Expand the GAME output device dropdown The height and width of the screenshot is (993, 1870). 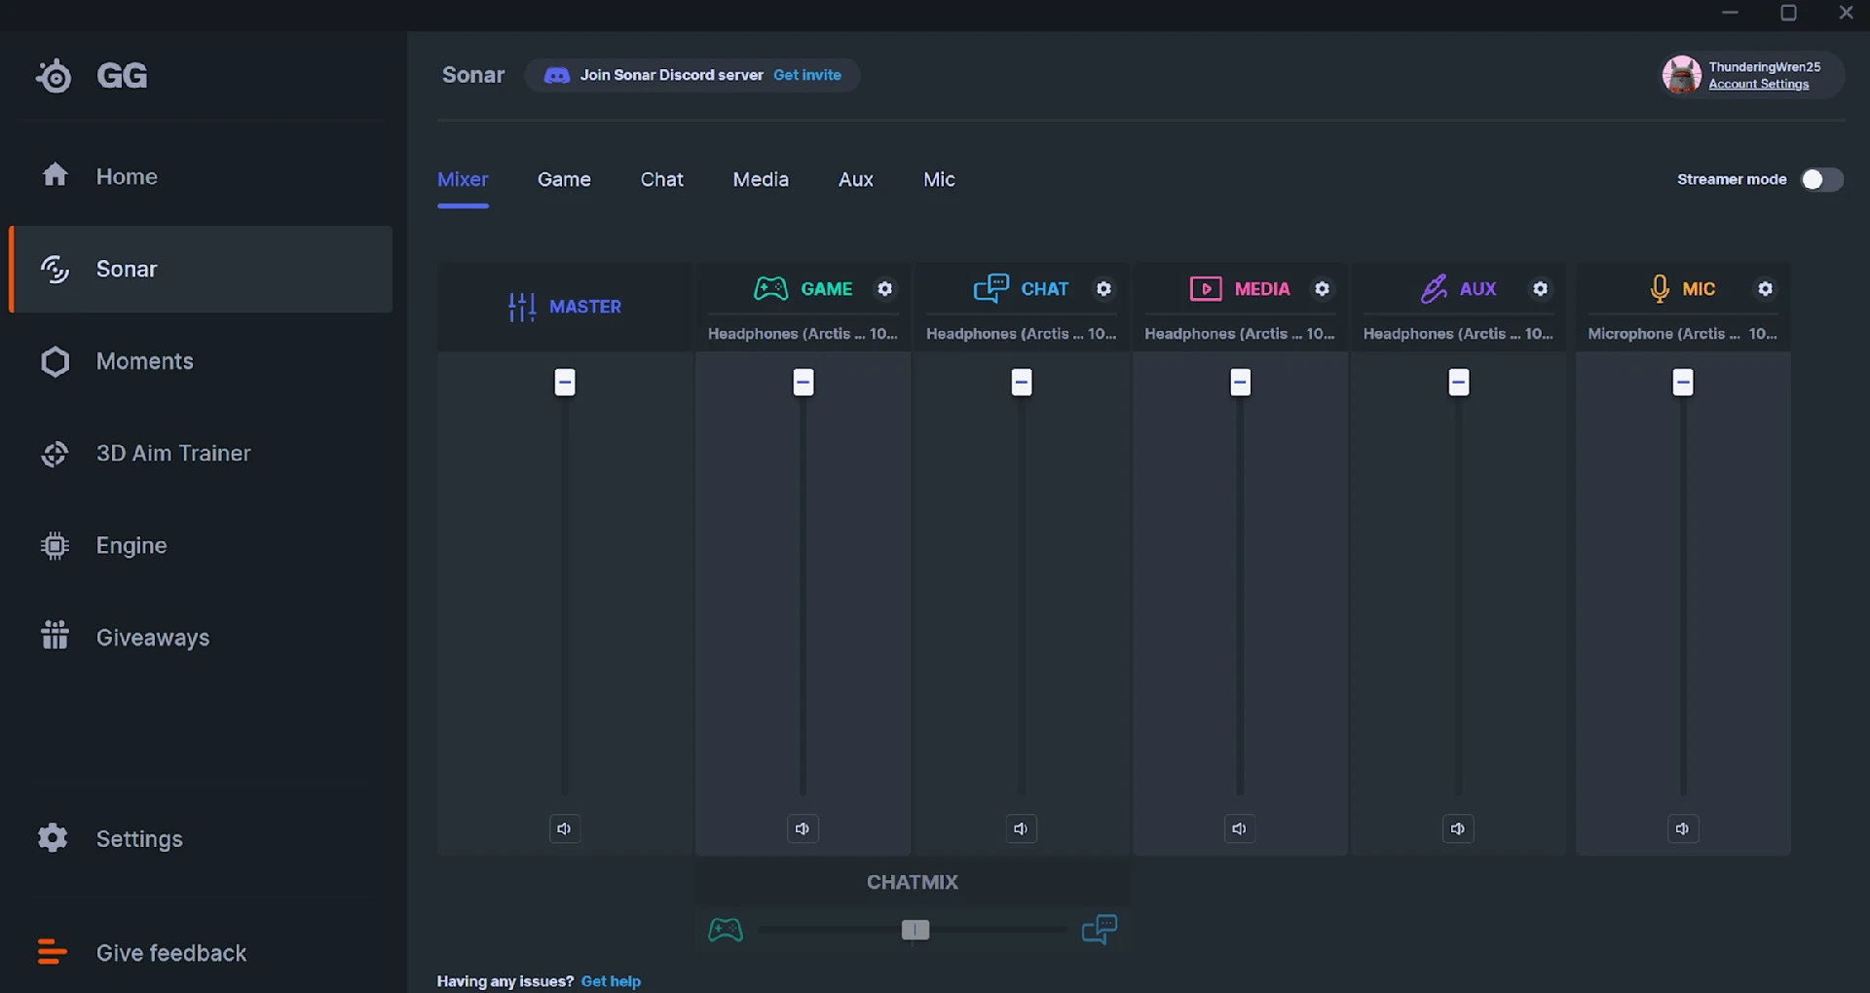[803, 334]
